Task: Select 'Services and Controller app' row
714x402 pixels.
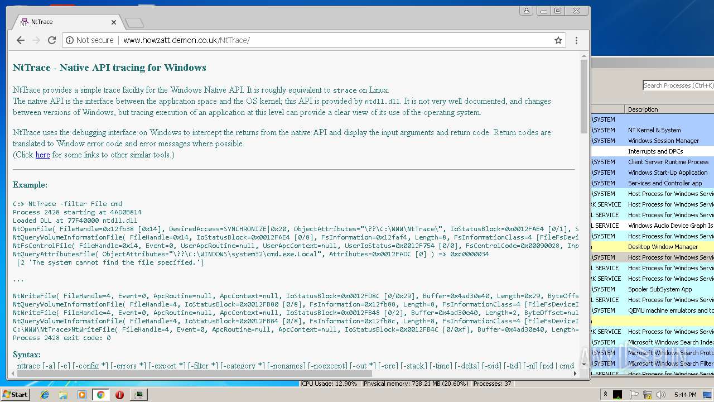Action: click(653, 183)
